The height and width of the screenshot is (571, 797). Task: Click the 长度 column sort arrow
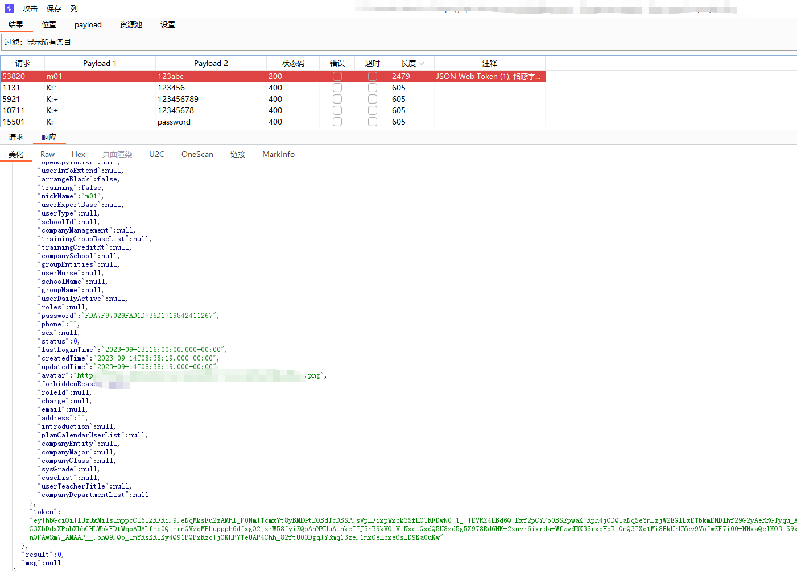tap(422, 64)
